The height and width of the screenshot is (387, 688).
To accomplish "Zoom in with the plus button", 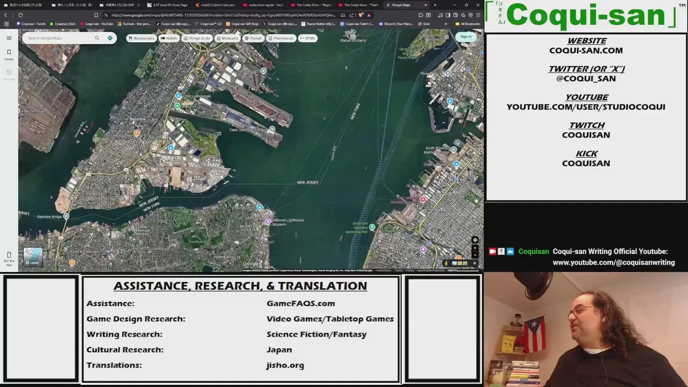I will [475, 248].
